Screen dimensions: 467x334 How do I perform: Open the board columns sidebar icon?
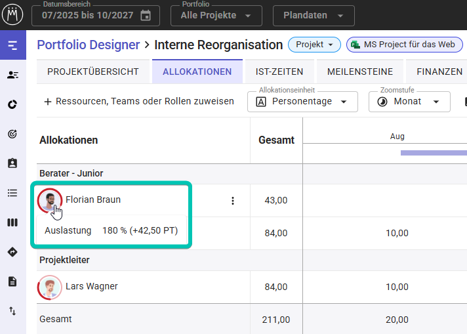point(12,222)
